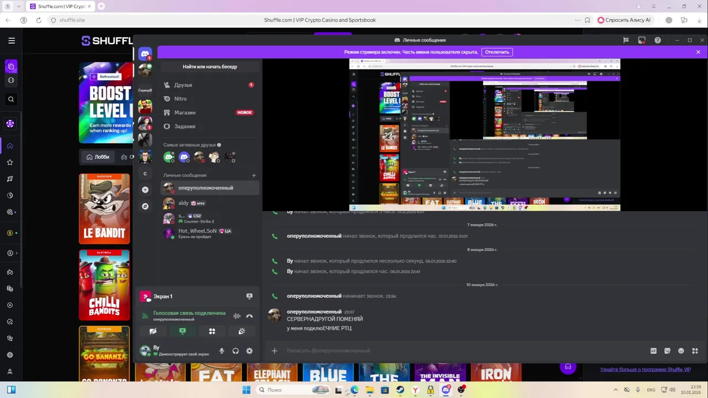Mute the microphone in Discord user panel
Viewport: 708px width, 398px height.
[222, 350]
